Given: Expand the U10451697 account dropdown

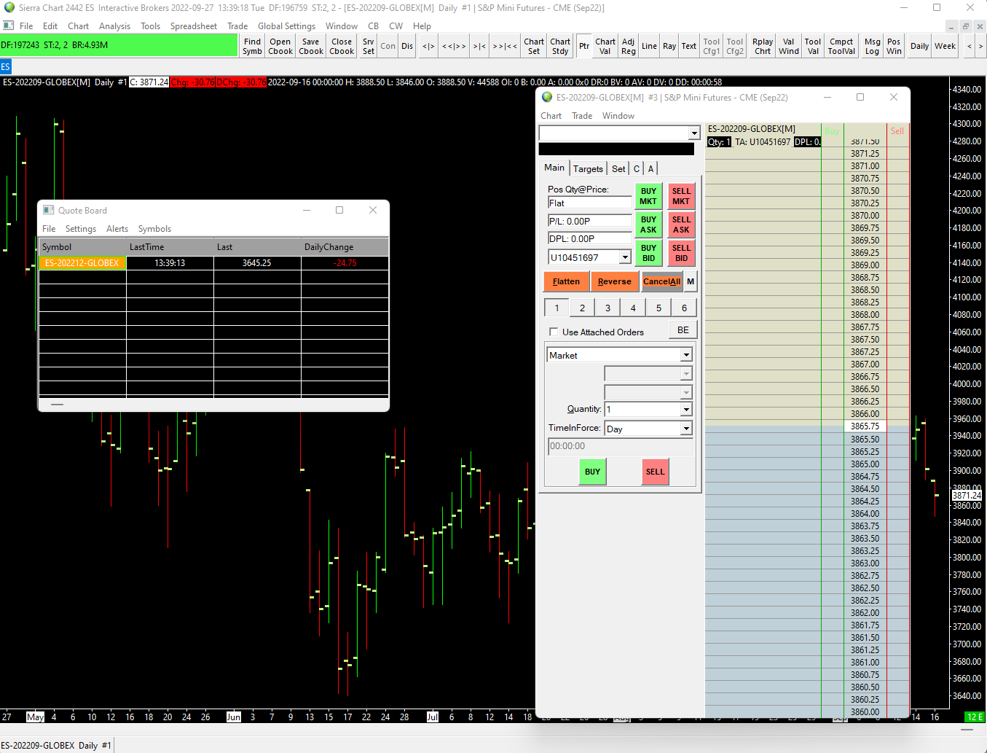Looking at the screenshot, I should point(625,257).
